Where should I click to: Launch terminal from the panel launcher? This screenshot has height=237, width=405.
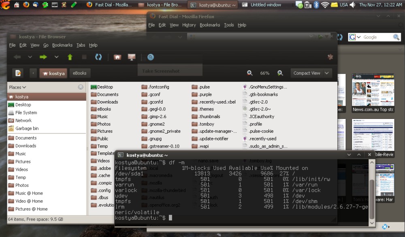tap(55, 4)
